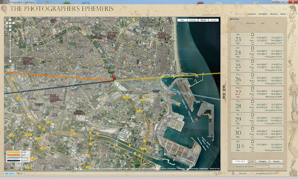
Task: Click the dark navy Moonset legend swatch
Action: click(x=14, y=160)
